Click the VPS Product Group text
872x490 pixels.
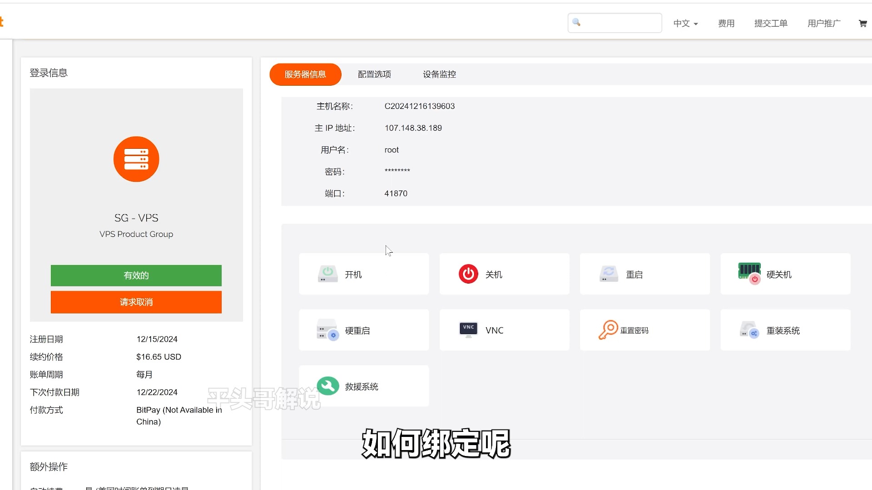[136, 234]
